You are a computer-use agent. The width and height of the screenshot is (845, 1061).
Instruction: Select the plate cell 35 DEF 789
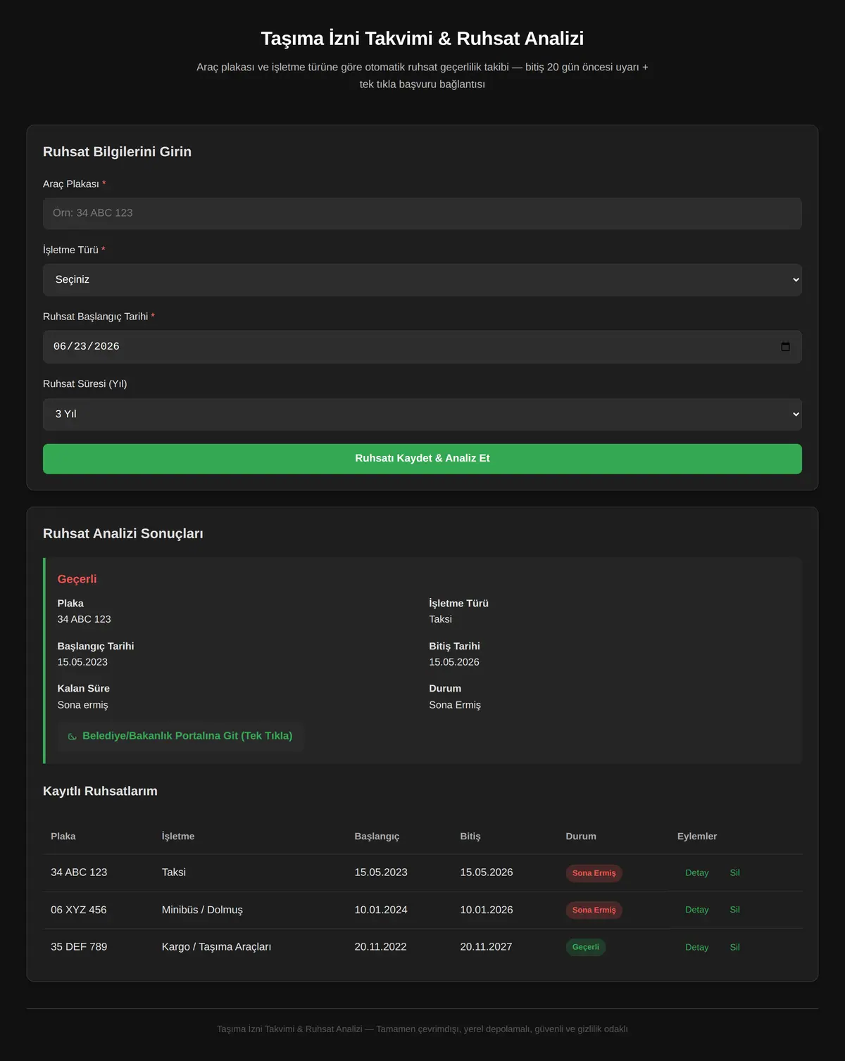tap(79, 947)
